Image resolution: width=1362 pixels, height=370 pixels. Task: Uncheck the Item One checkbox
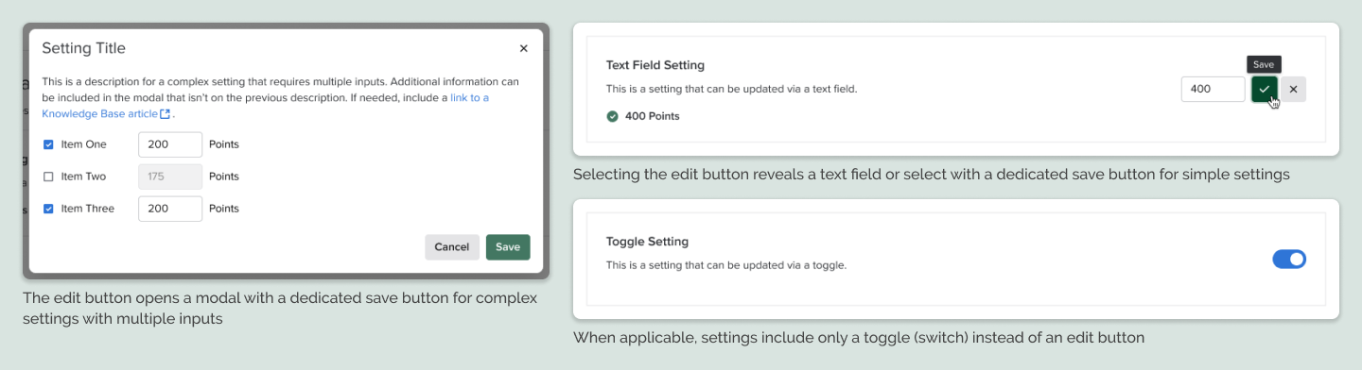(48, 144)
